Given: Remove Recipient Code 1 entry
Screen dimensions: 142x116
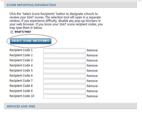Looking at the screenshot, I should (92, 50).
